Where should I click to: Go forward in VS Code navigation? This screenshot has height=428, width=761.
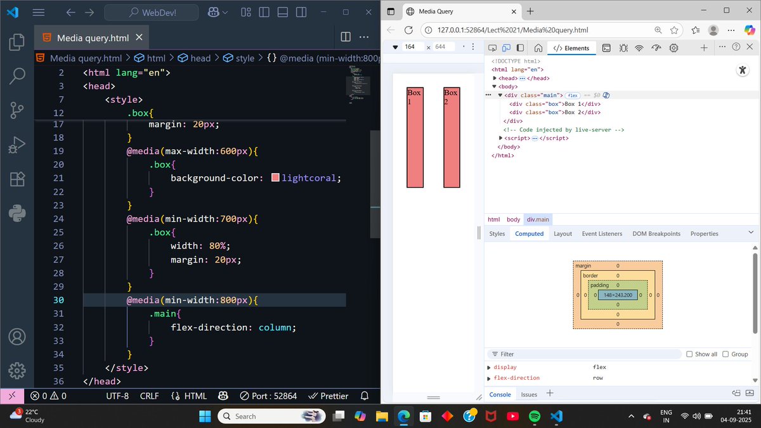(x=89, y=12)
